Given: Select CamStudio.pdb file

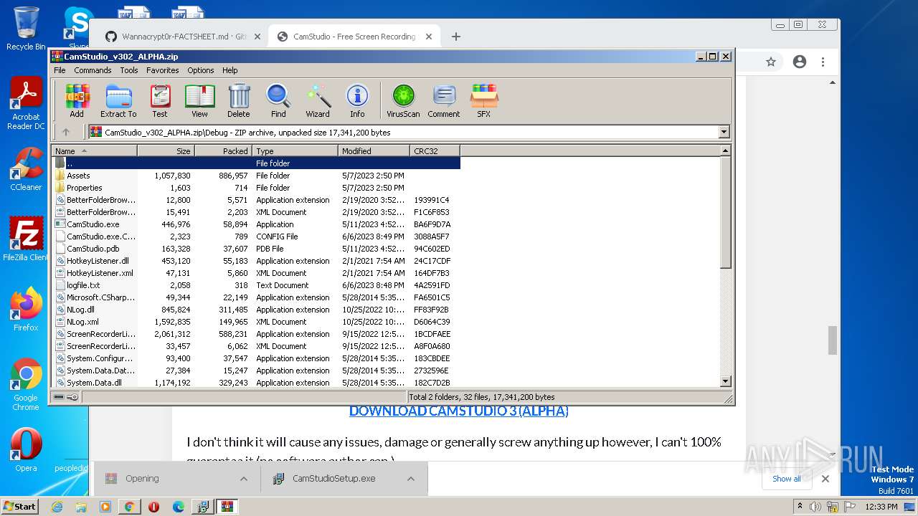Looking at the screenshot, I should coord(256,249).
